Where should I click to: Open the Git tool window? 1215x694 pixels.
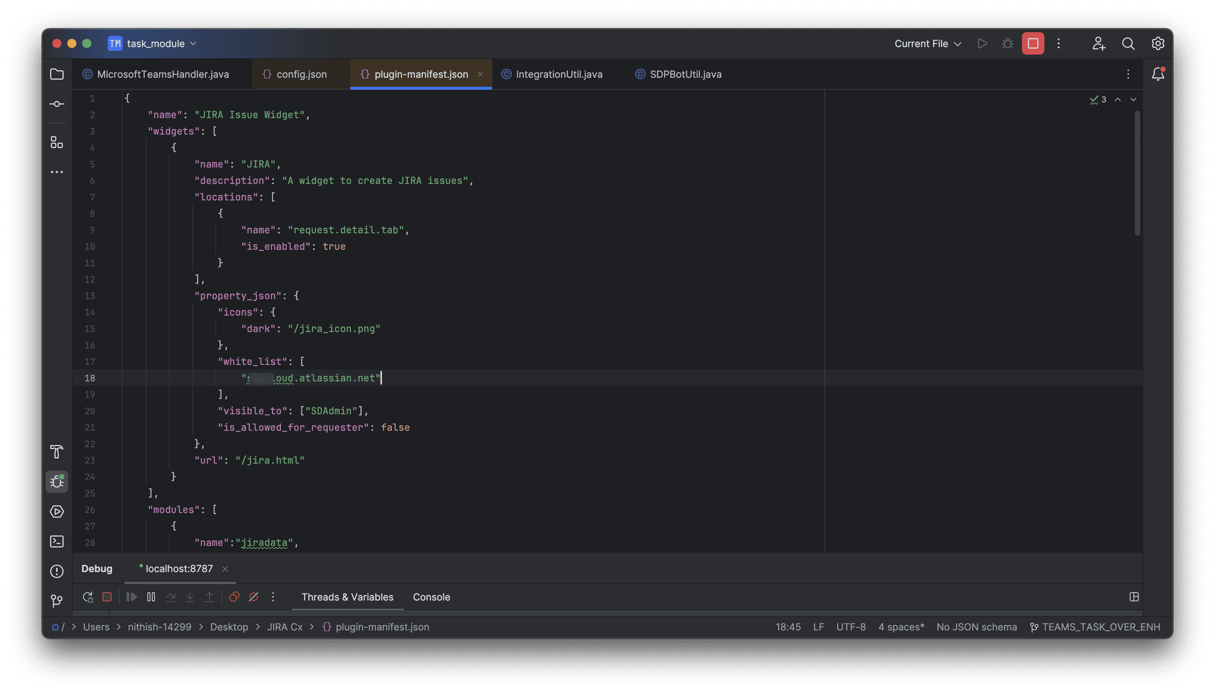coord(57,601)
